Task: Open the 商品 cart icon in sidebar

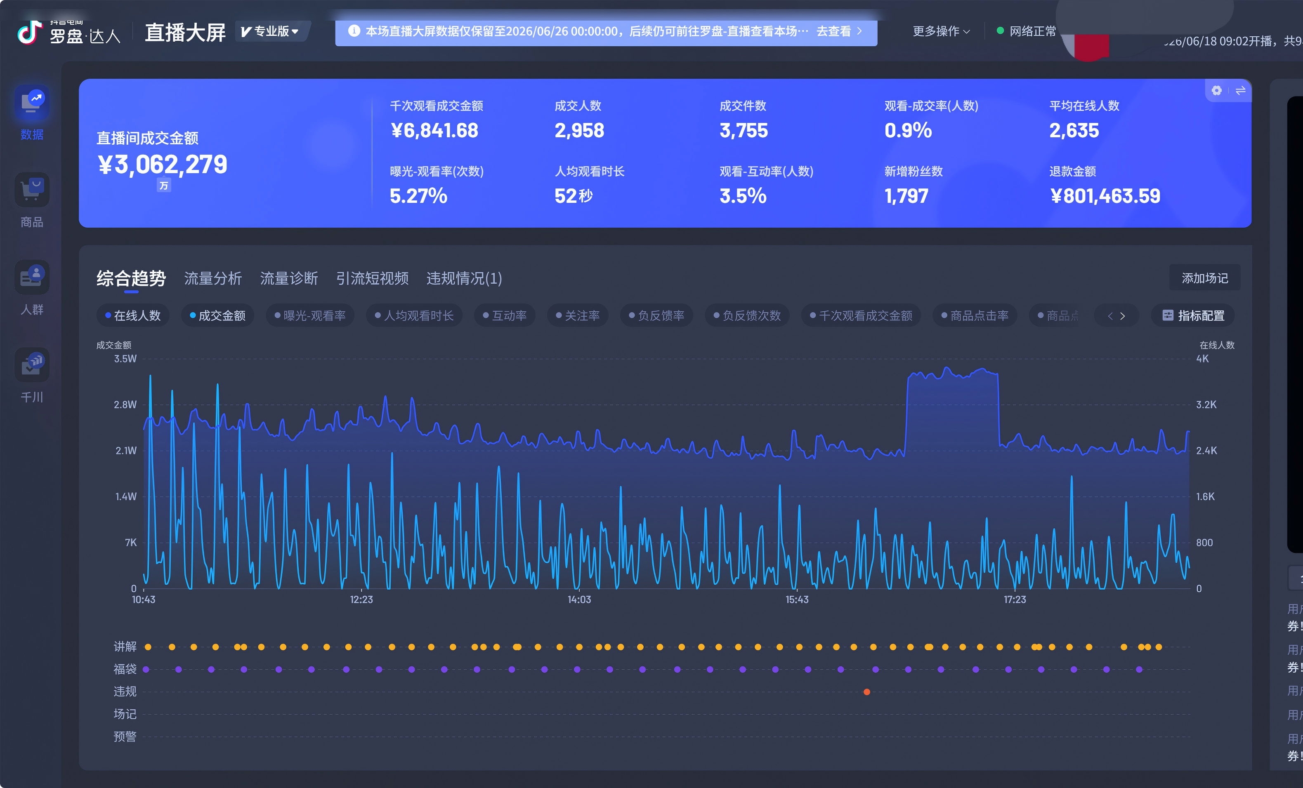Action: click(32, 190)
